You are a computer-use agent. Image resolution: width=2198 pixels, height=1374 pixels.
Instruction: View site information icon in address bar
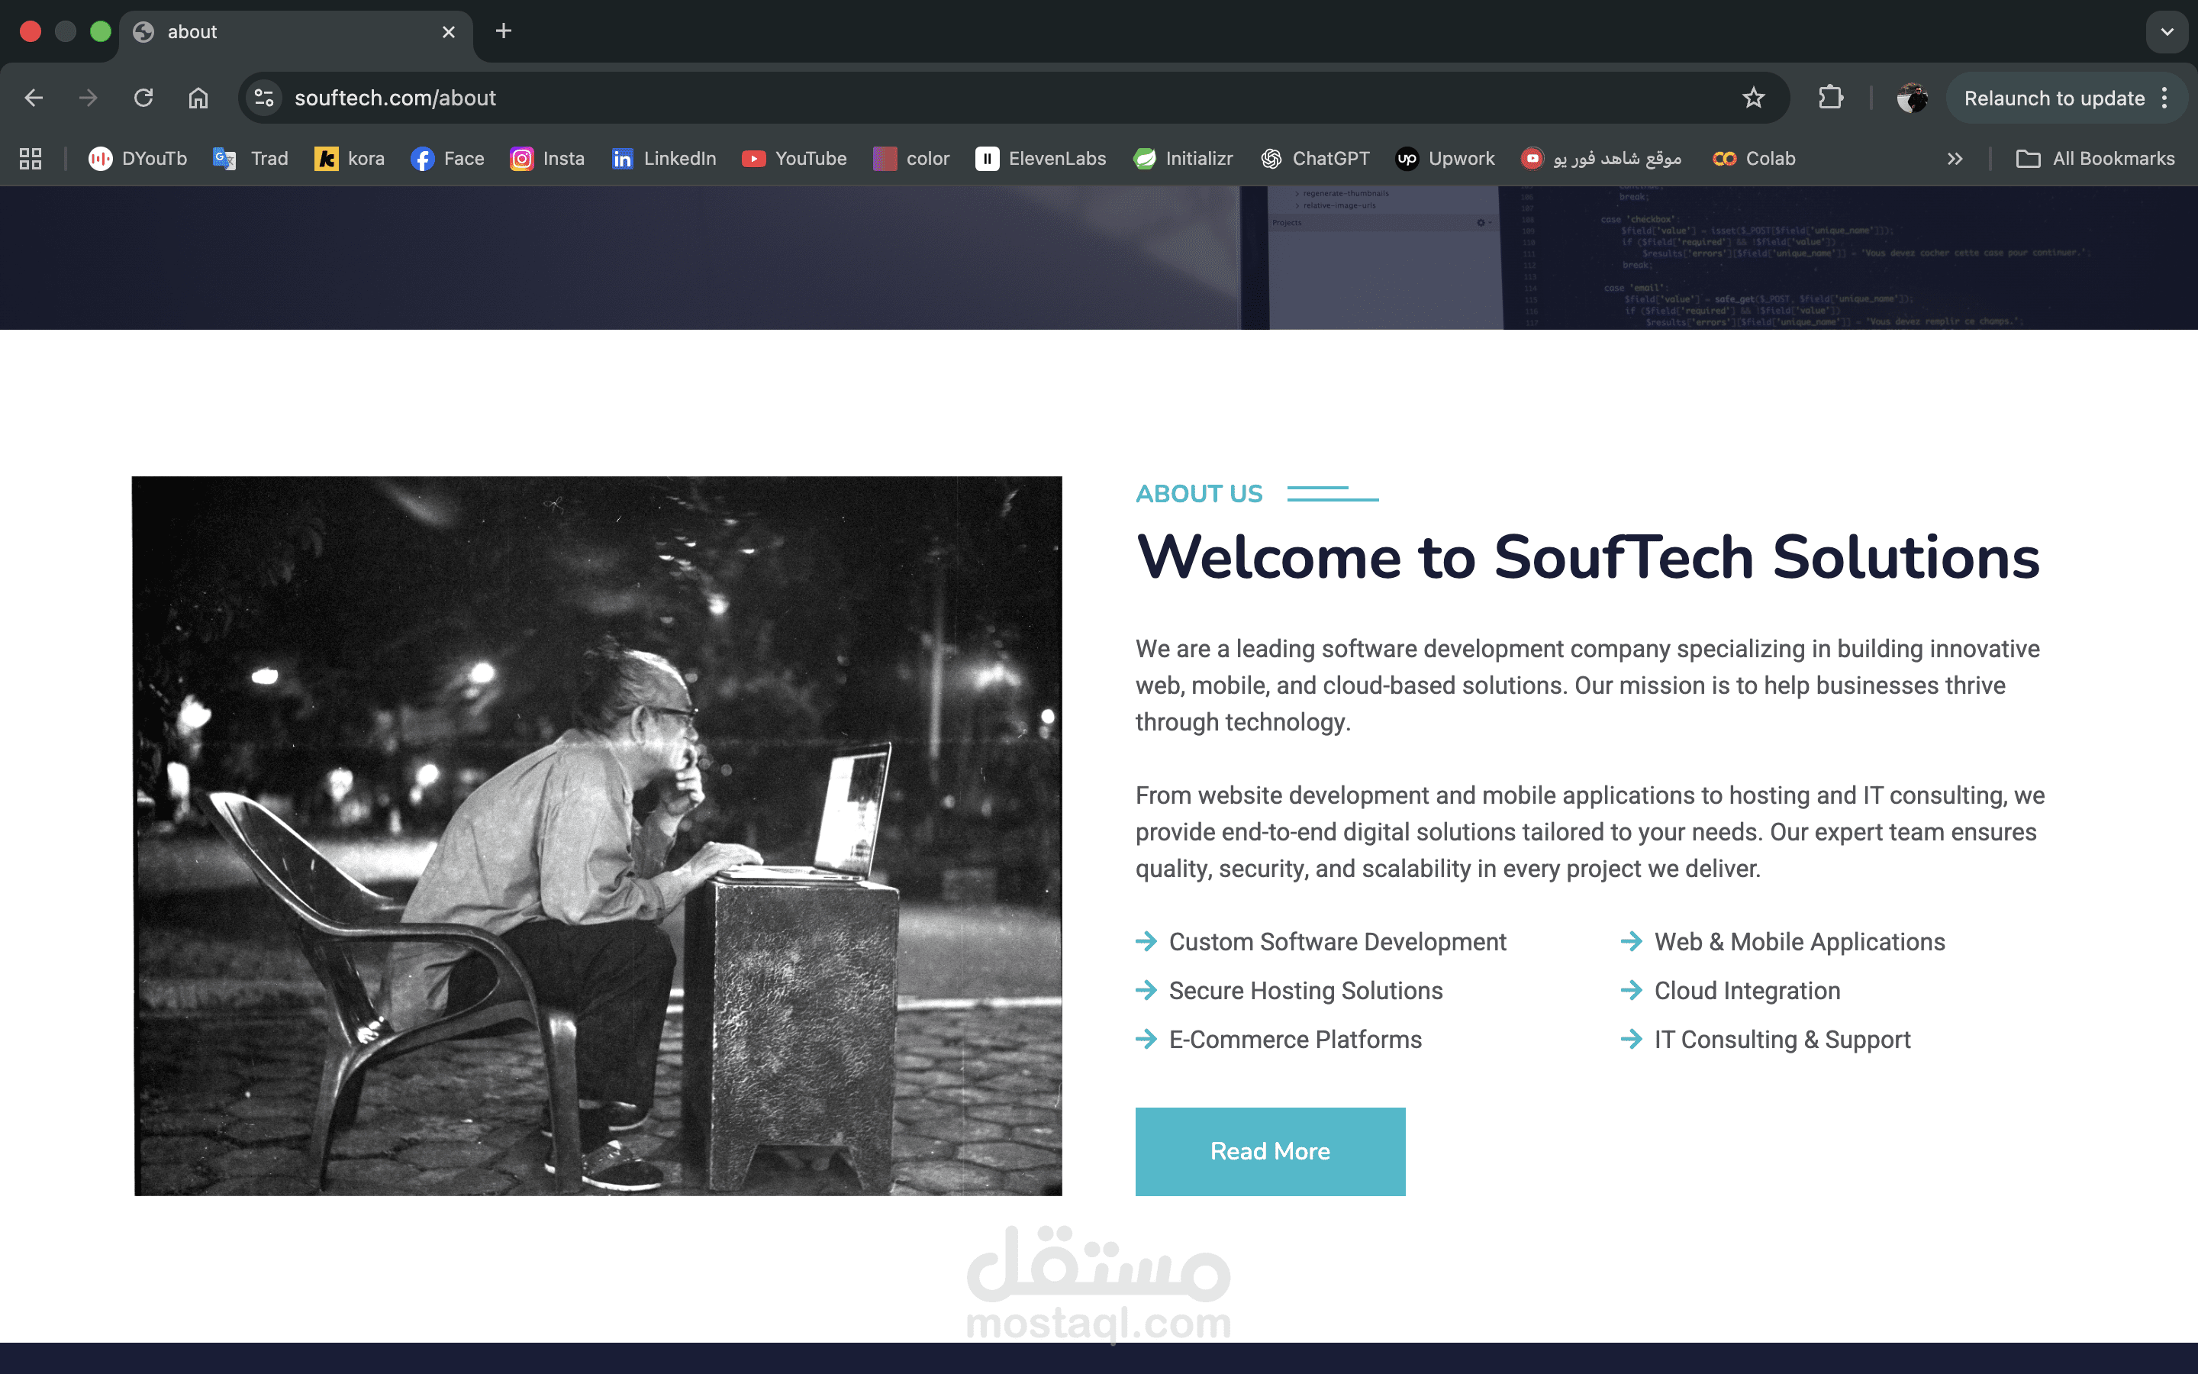coord(264,98)
